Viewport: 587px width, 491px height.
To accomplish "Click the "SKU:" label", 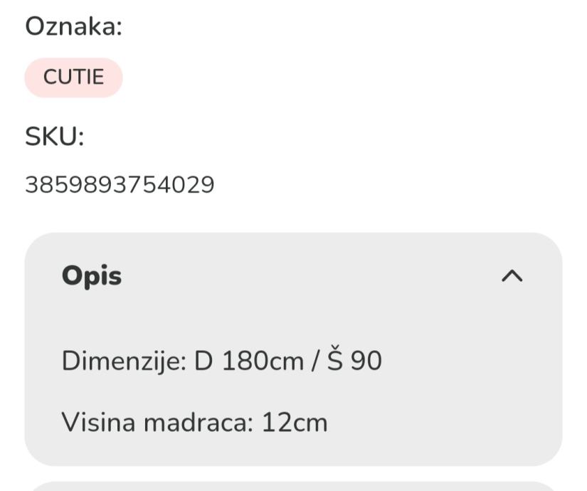I will [x=55, y=137].
